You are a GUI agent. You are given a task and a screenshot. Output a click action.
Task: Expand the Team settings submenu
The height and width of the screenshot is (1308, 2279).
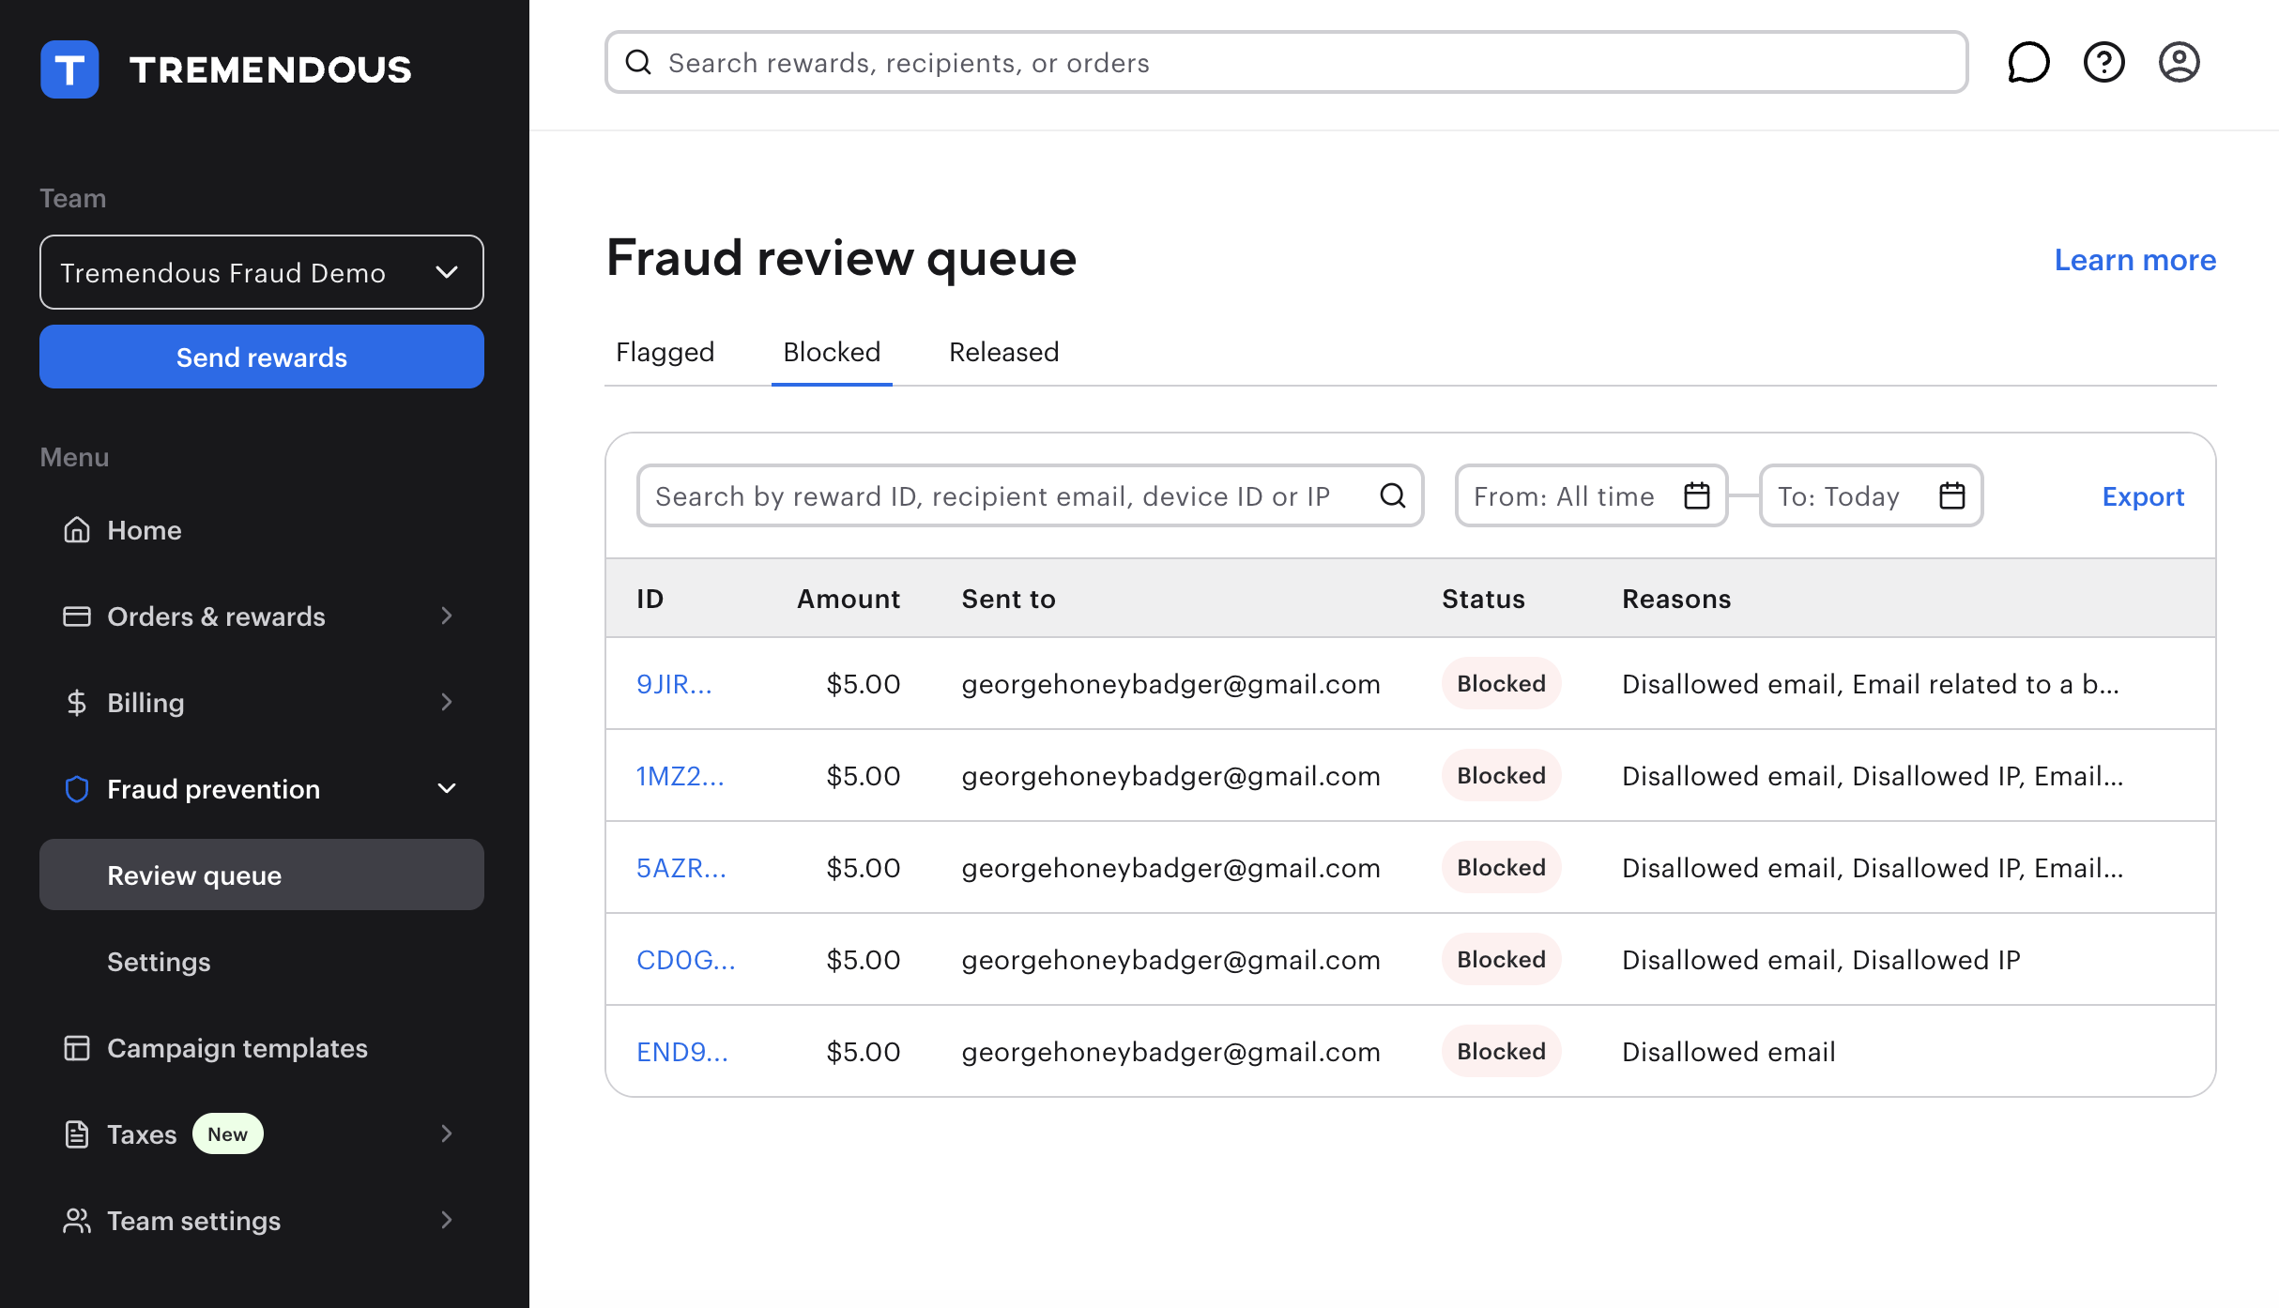tap(447, 1221)
